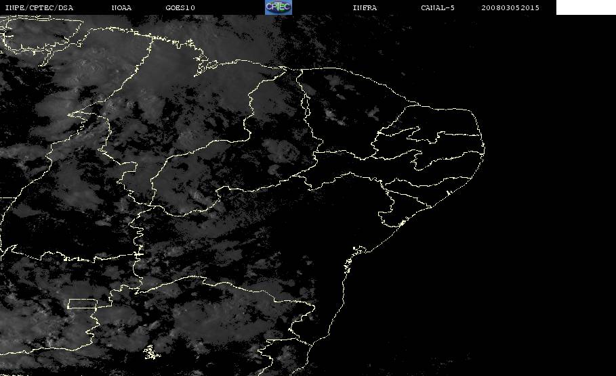Click the white box in header corner
Screen dimensions: 616x376
click(586, 7)
